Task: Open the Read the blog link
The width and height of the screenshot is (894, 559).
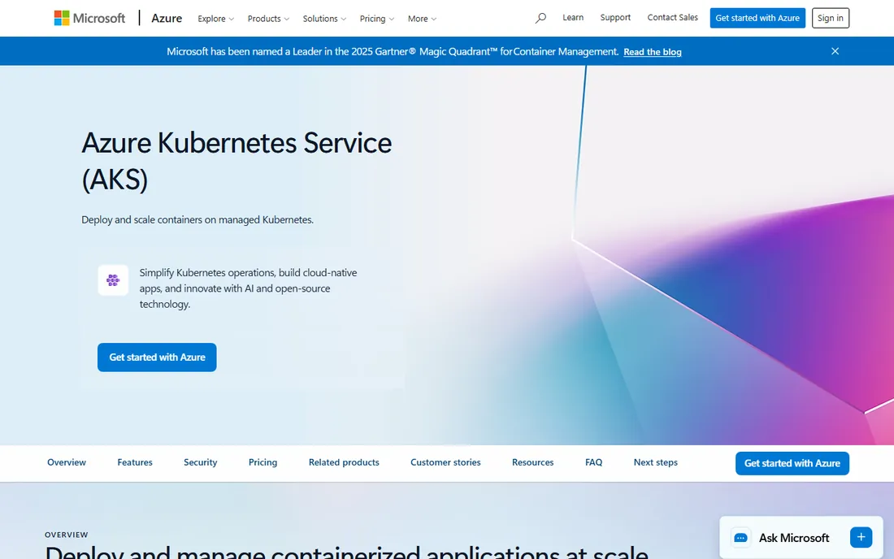Action: click(x=653, y=52)
